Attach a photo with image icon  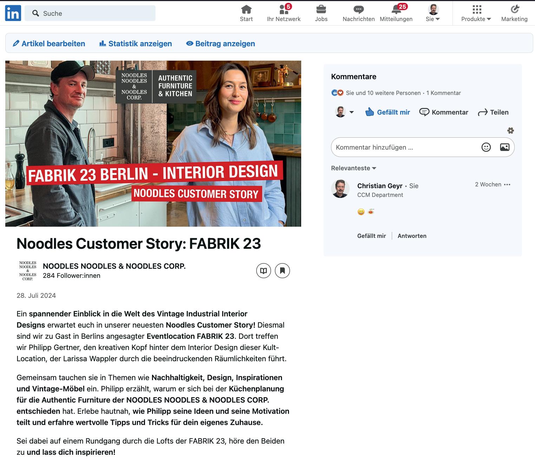(504, 147)
